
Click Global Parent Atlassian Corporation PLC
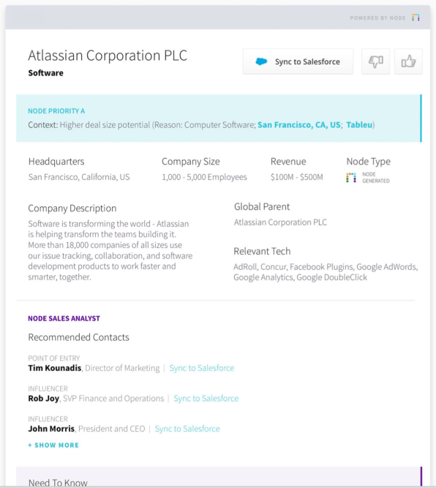click(x=280, y=222)
